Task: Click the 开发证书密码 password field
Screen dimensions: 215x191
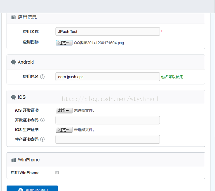Action: tap(107, 120)
